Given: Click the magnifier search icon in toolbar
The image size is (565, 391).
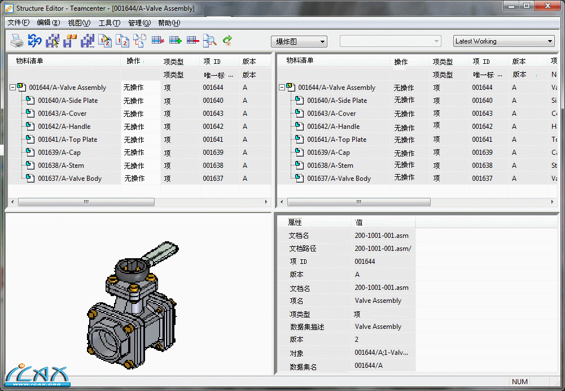Looking at the screenshot, I should [x=210, y=41].
